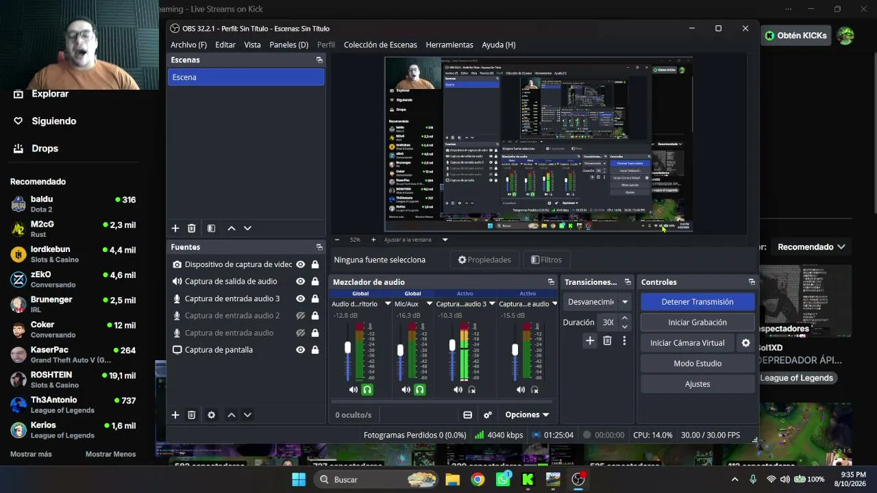Start recording with Iniciar Grabación
This screenshot has width=877, height=493.
pyautogui.click(x=697, y=323)
